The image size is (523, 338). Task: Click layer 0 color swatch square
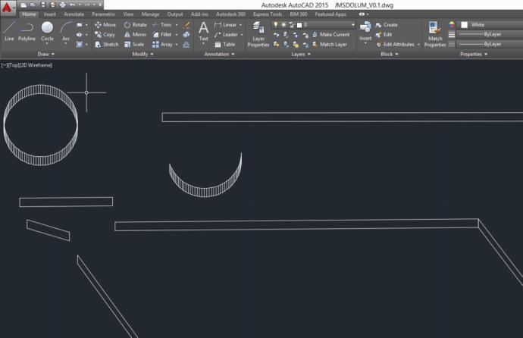tap(299, 25)
